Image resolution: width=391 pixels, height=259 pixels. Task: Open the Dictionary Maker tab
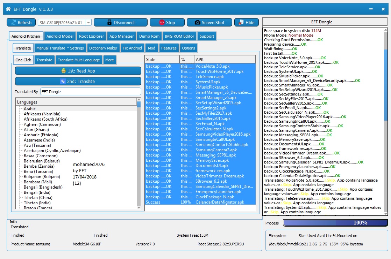(x=103, y=48)
